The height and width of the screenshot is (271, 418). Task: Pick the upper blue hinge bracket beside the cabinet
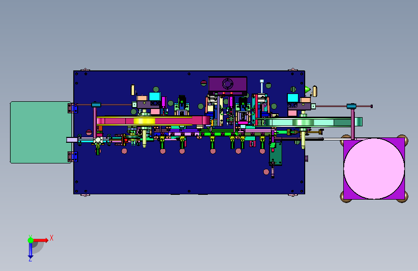tap(74, 108)
